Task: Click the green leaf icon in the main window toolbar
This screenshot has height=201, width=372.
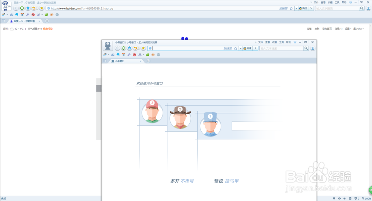Action: [x=46, y=15]
